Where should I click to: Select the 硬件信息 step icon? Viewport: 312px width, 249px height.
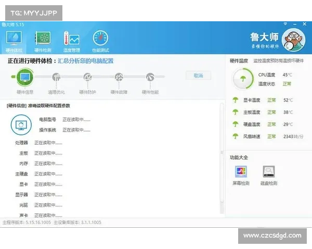25,77
